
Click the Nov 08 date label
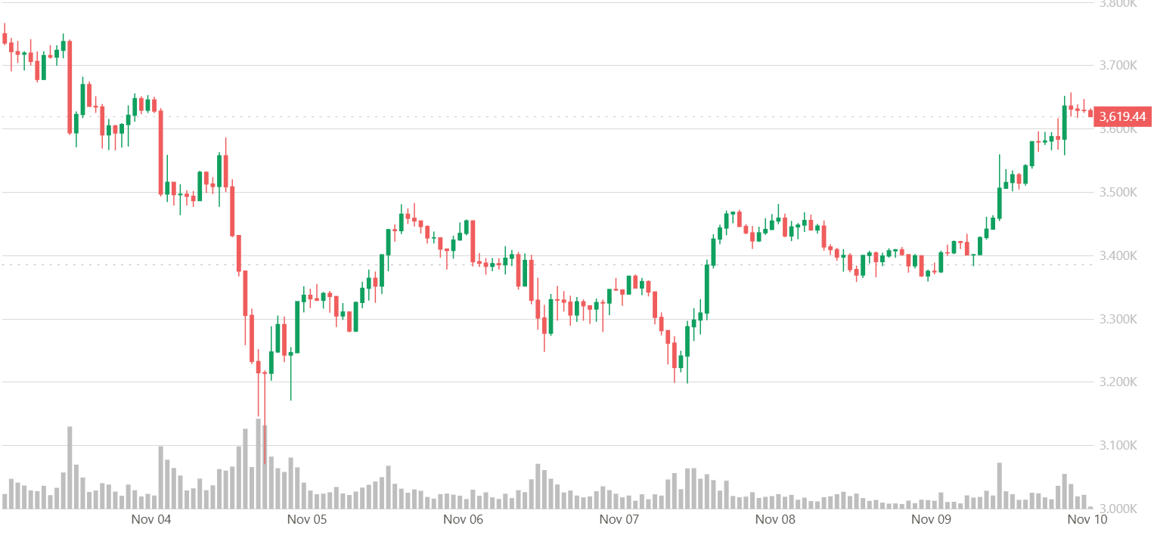tap(775, 520)
